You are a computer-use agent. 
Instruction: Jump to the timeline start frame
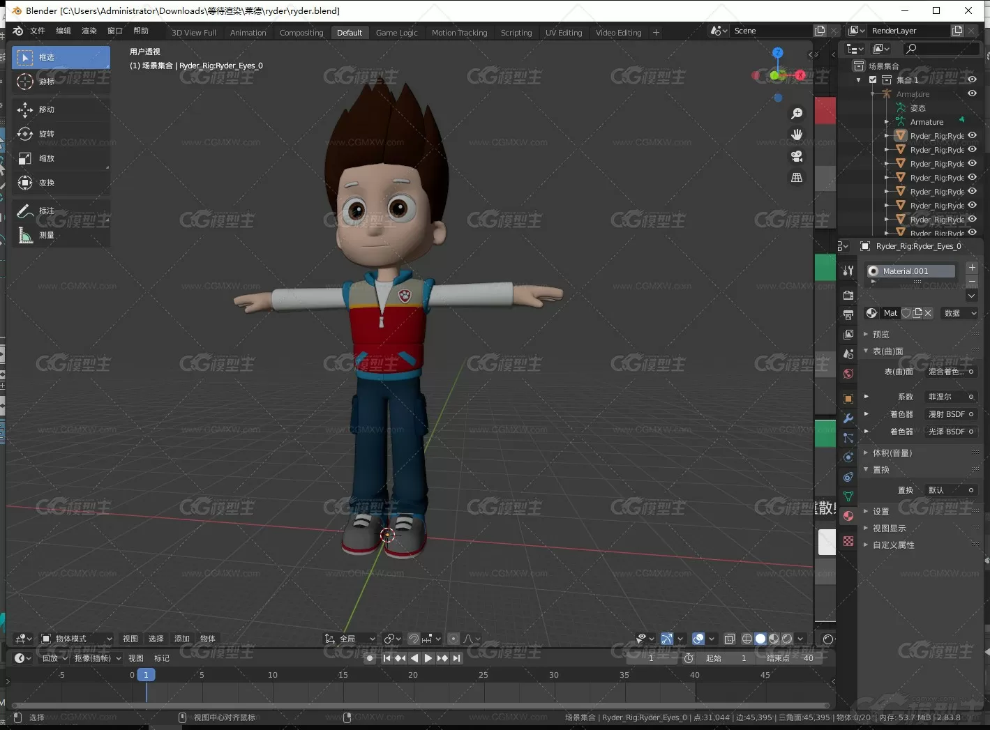(x=387, y=658)
